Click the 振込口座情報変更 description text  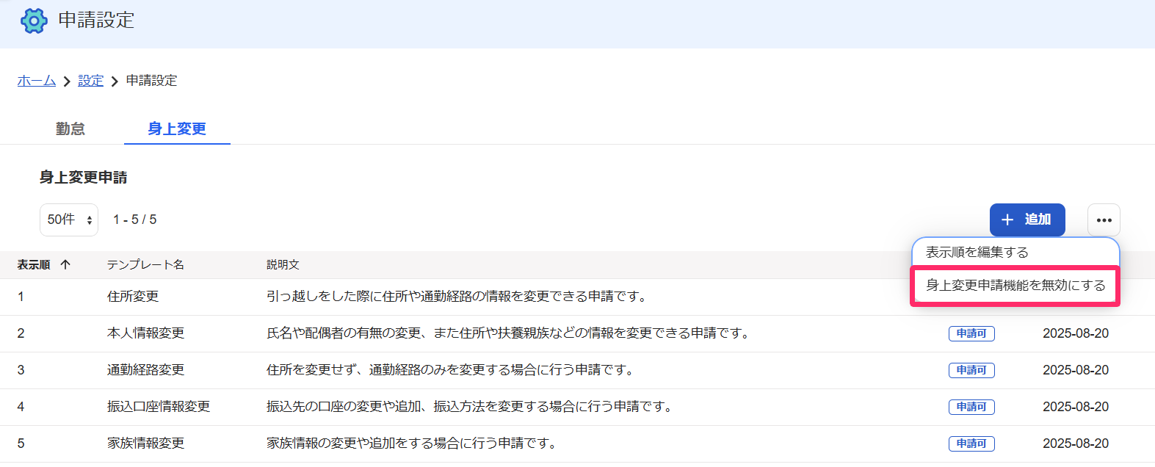471,407
